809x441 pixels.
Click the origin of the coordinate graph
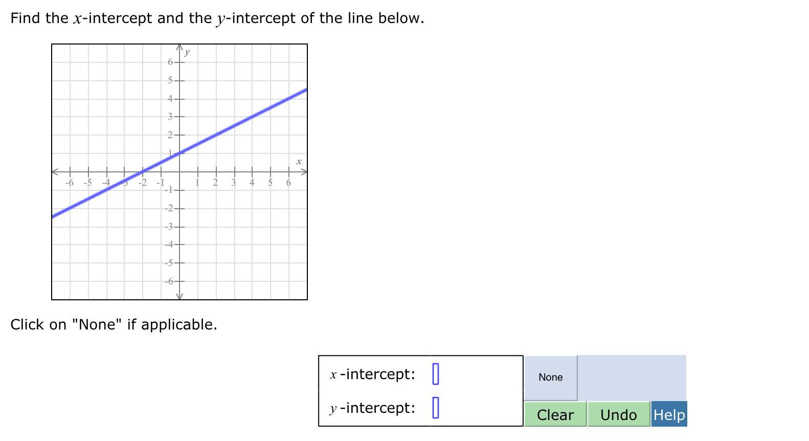point(179,172)
